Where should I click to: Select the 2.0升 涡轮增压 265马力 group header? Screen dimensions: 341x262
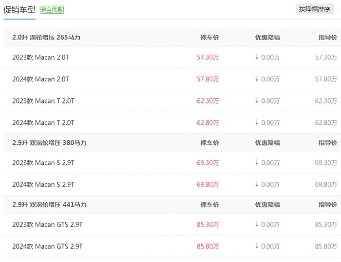tap(46, 38)
